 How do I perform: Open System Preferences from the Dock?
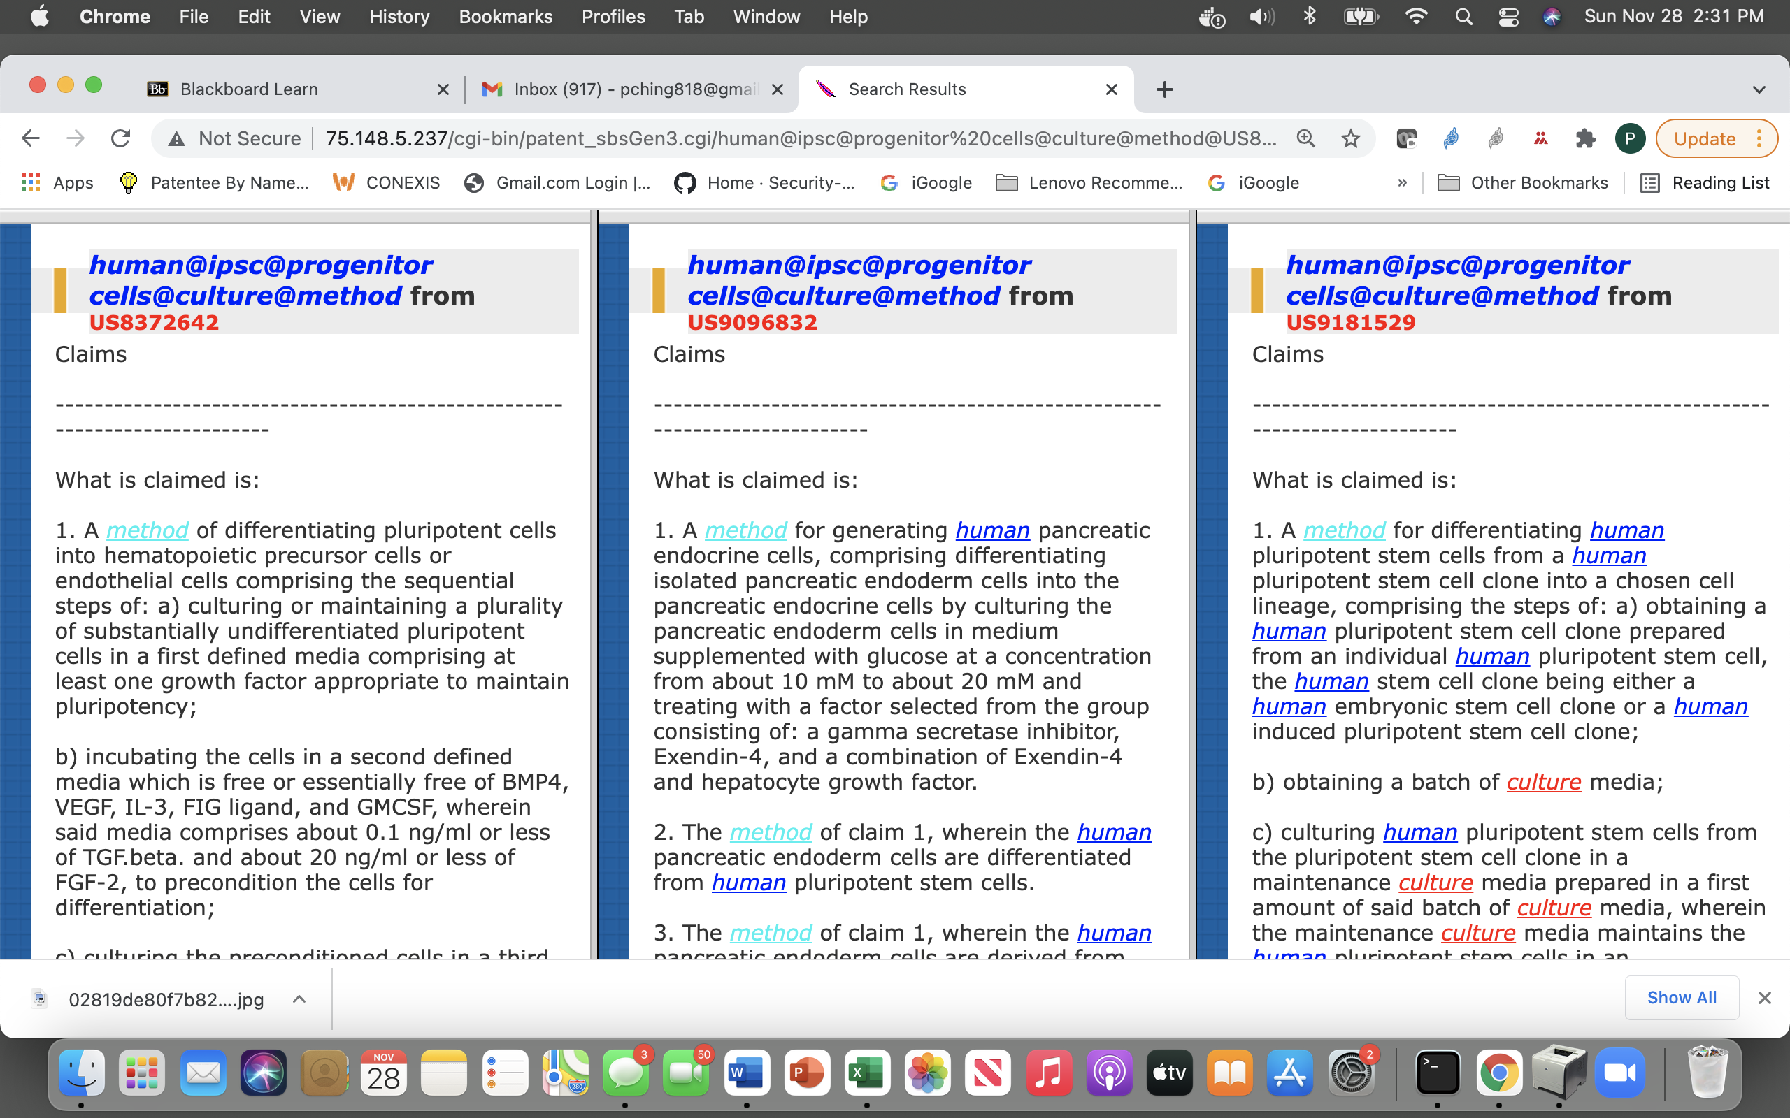pyautogui.click(x=1352, y=1072)
